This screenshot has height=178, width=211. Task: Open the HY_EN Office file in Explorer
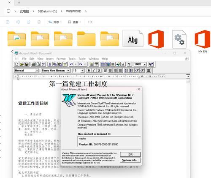click(203, 41)
